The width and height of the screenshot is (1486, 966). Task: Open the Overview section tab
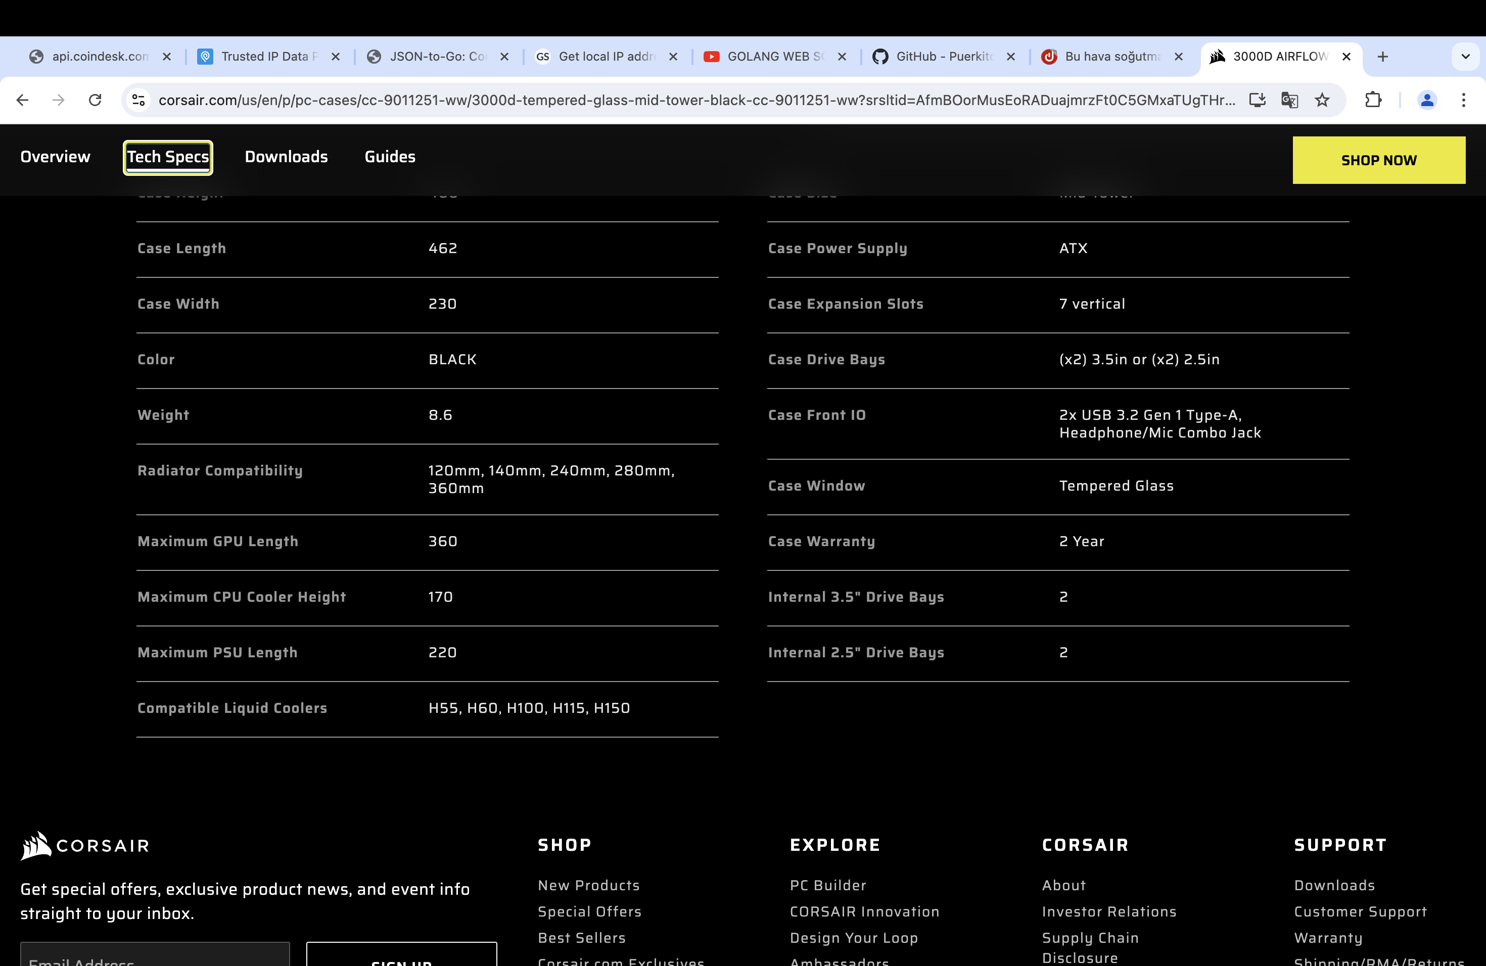pos(56,157)
